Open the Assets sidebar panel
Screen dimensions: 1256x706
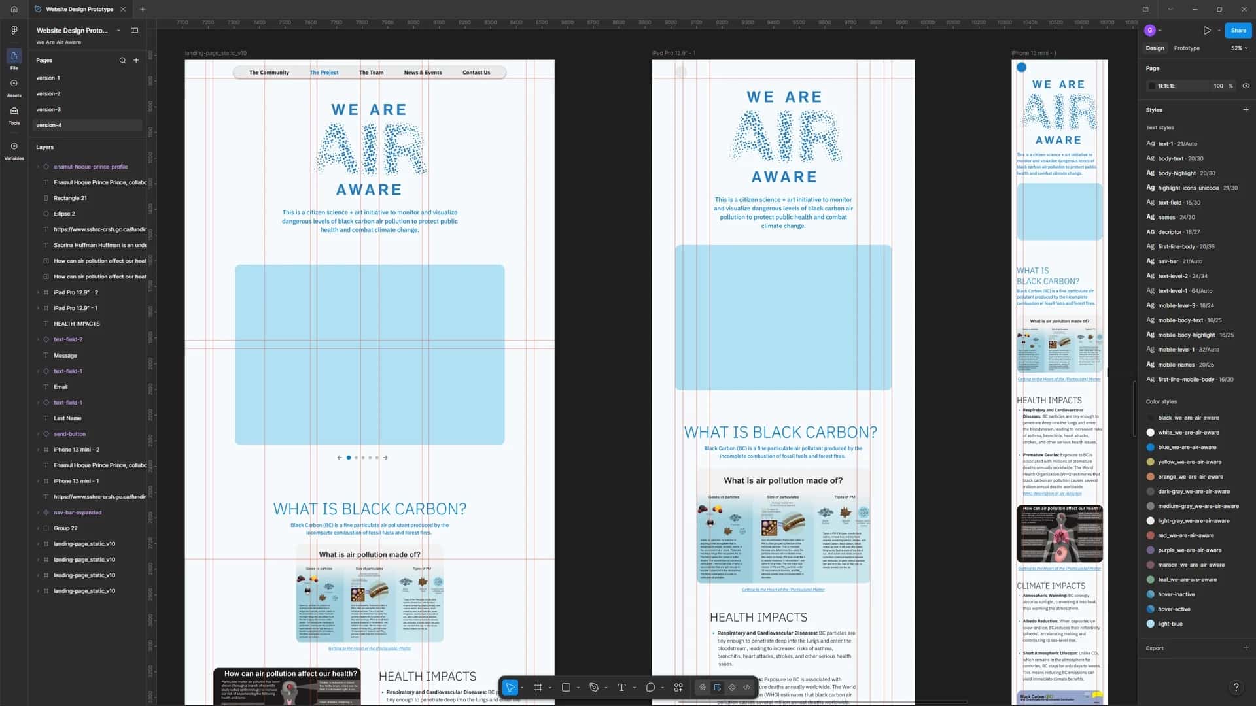point(14,87)
